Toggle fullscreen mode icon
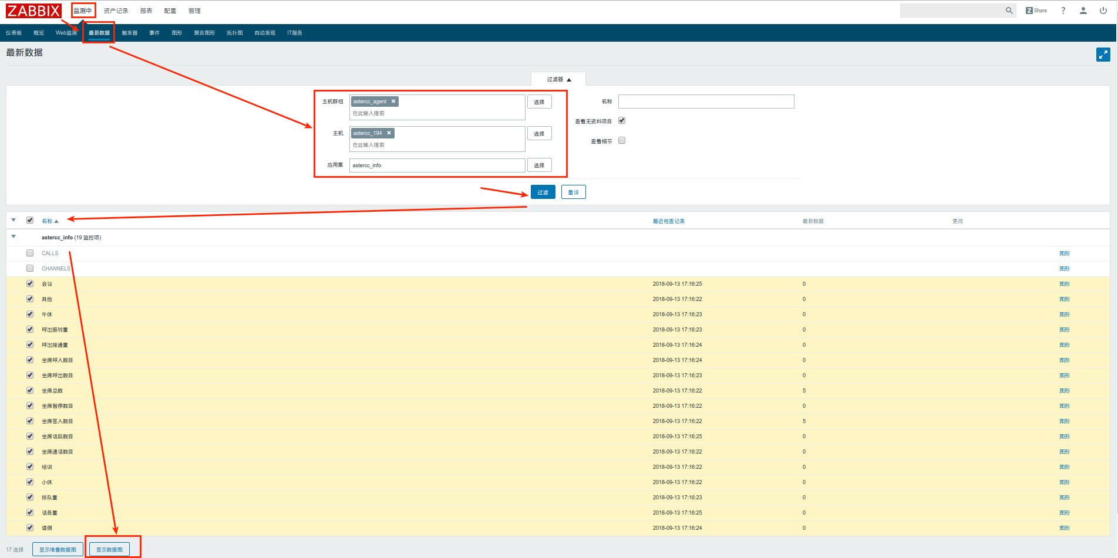The height and width of the screenshot is (558, 1118). click(1103, 55)
